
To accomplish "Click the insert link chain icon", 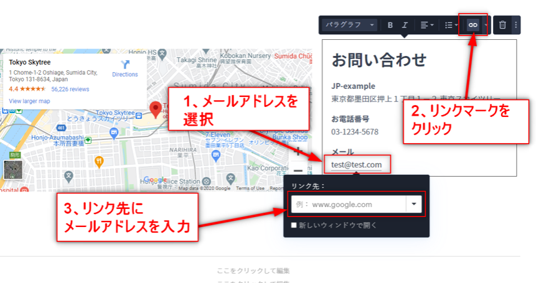I will pos(473,25).
